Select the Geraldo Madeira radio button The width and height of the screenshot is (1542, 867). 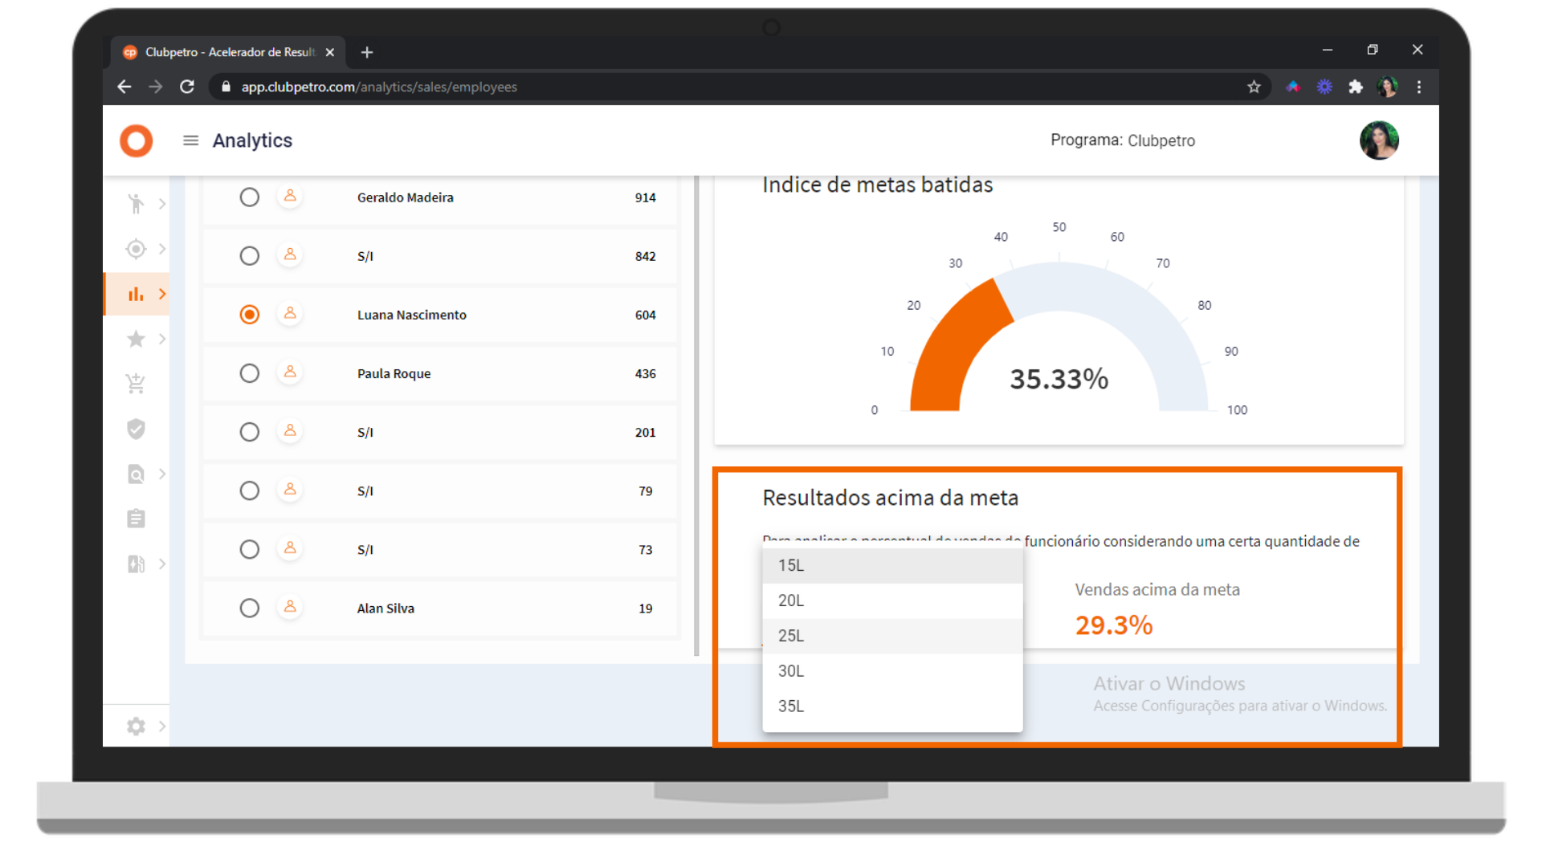click(x=249, y=197)
